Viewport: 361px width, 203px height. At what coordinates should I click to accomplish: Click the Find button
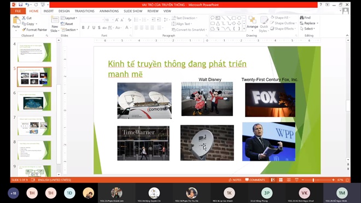(x=305, y=18)
